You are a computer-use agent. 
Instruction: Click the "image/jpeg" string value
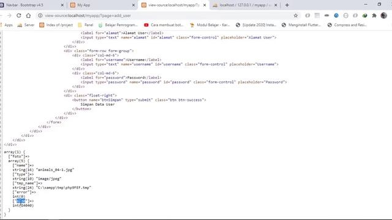click(x=48, y=178)
